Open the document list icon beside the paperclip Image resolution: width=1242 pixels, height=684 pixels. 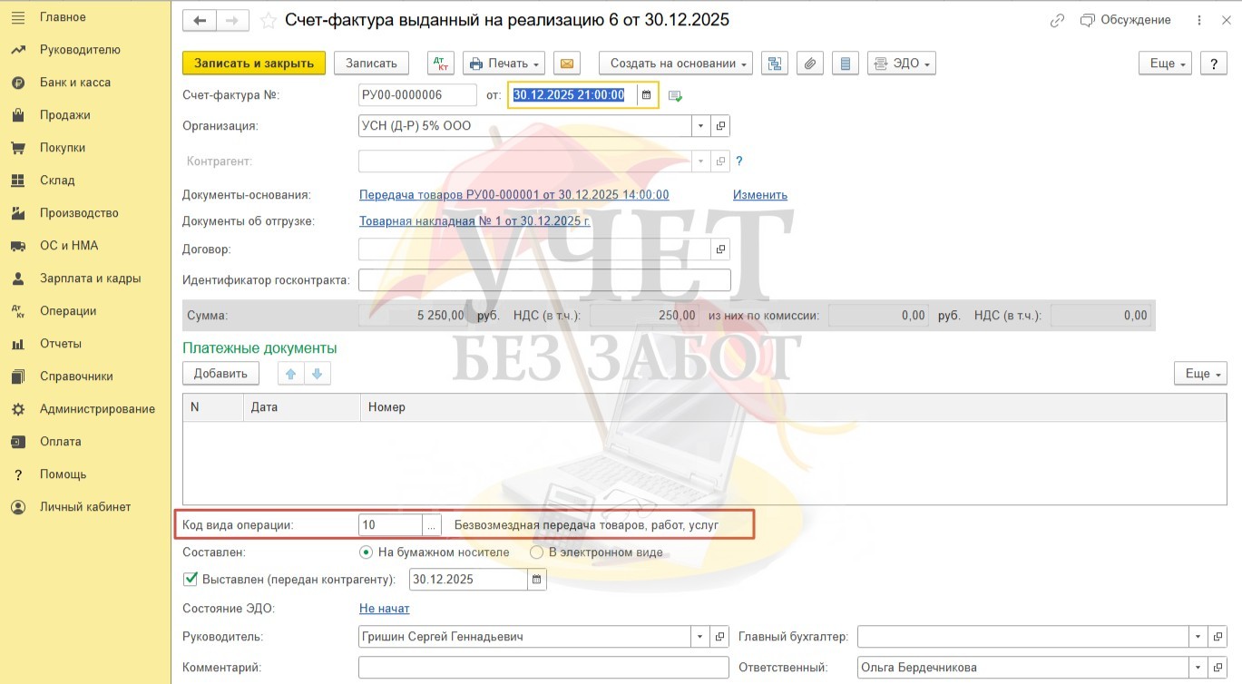pos(846,64)
